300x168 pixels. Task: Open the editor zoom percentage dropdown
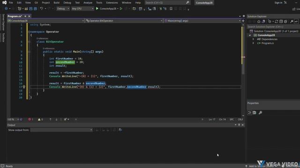(13, 119)
